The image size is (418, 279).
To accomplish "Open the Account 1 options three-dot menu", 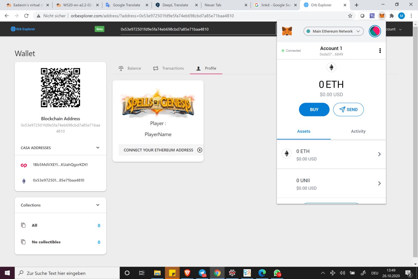I will 380,51.
